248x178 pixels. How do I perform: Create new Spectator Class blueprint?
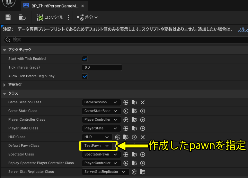click(143, 155)
